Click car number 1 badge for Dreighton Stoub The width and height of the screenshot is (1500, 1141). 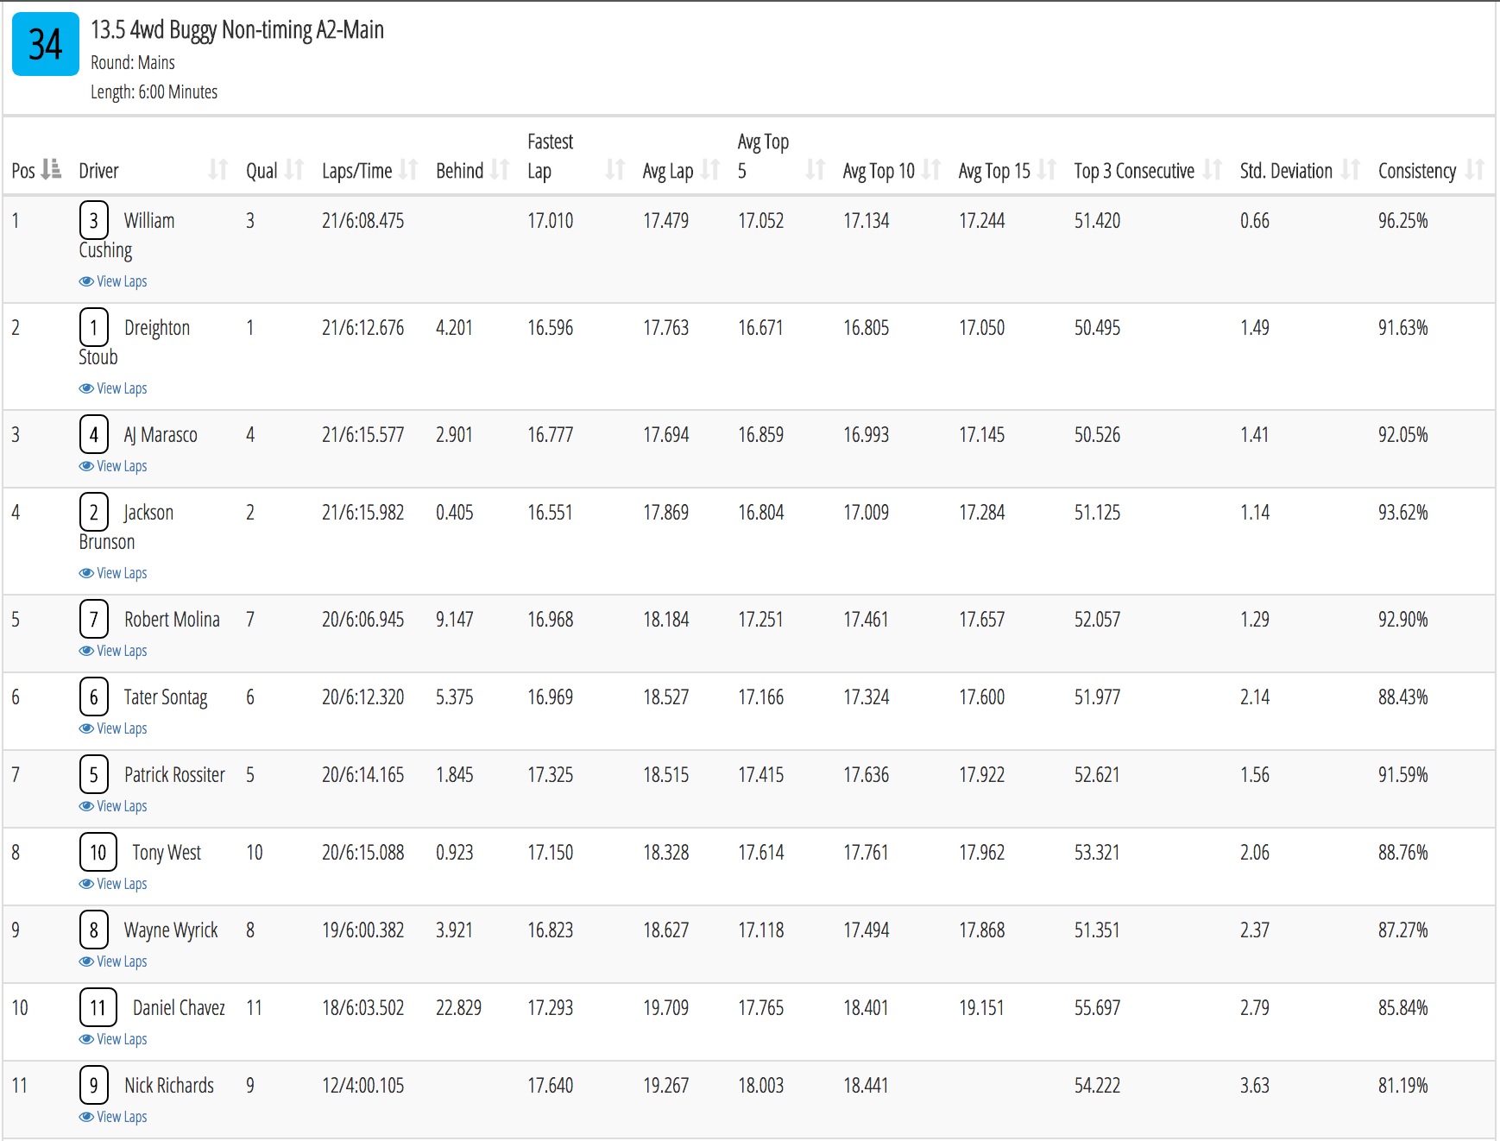94,327
